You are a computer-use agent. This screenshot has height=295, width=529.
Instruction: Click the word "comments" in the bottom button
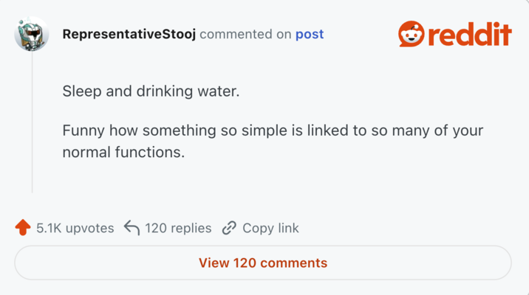coord(293,263)
